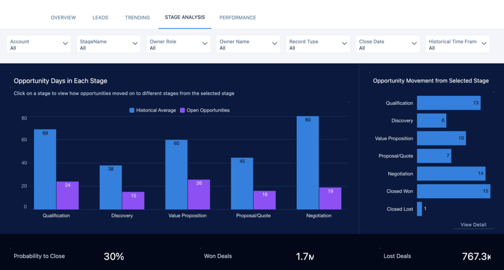
Task: Click the Record Type chevron arrow
Action: coord(345,44)
